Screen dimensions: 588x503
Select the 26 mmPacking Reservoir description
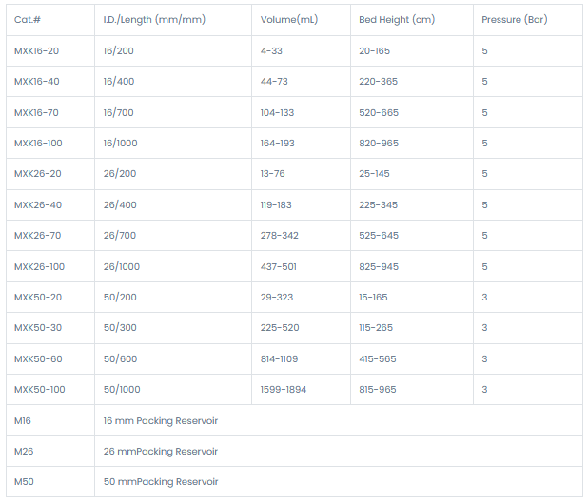(x=160, y=451)
